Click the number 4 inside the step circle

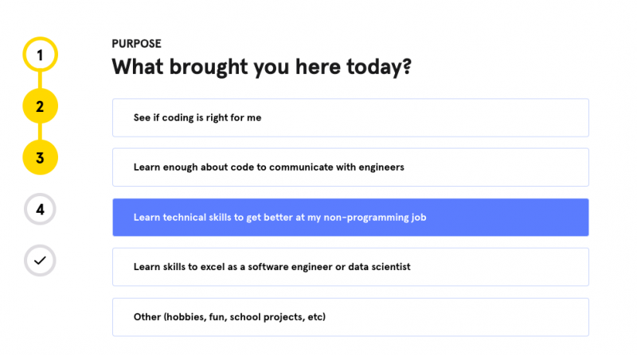tap(40, 210)
